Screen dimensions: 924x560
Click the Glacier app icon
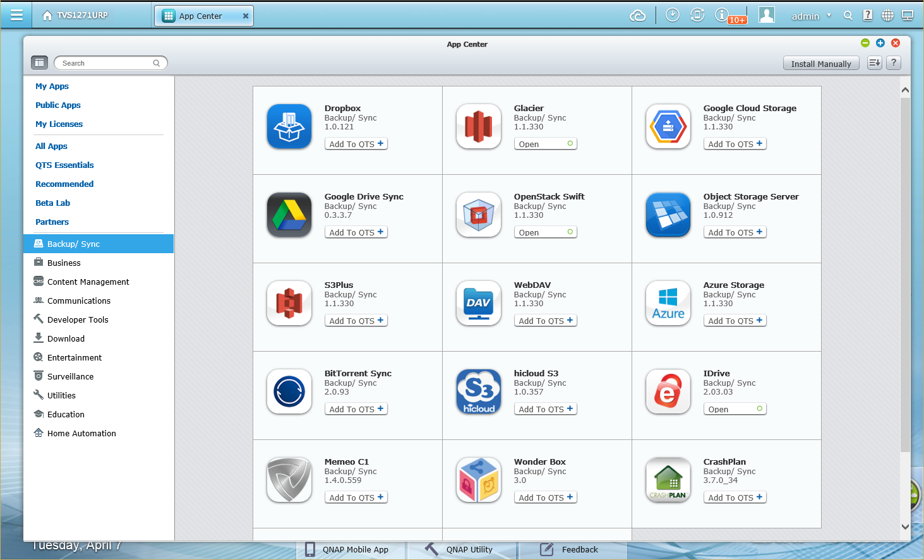point(479,126)
